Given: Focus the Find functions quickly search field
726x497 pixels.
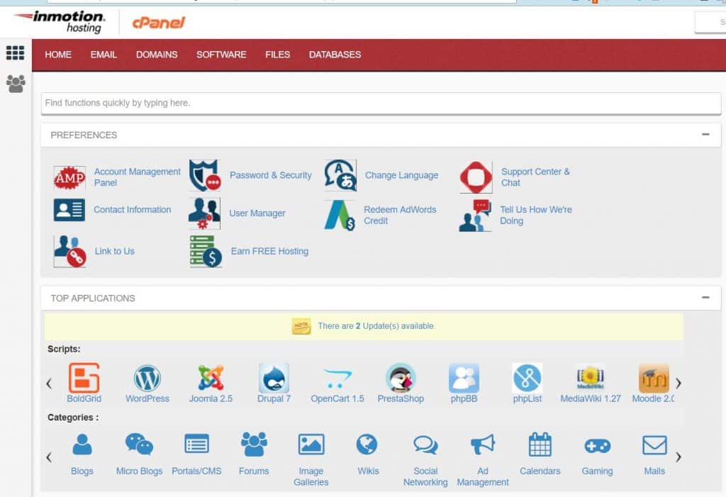Looking at the screenshot, I should tap(381, 103).
